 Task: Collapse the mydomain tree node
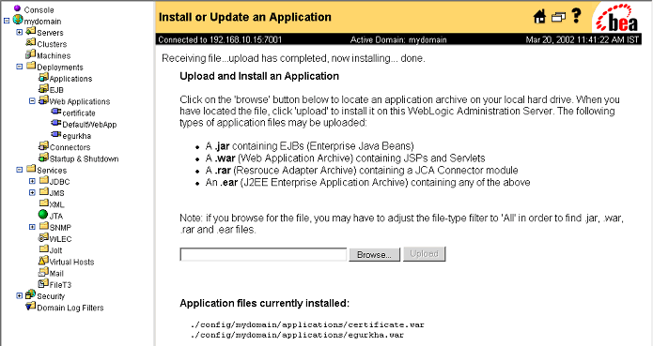7,21
